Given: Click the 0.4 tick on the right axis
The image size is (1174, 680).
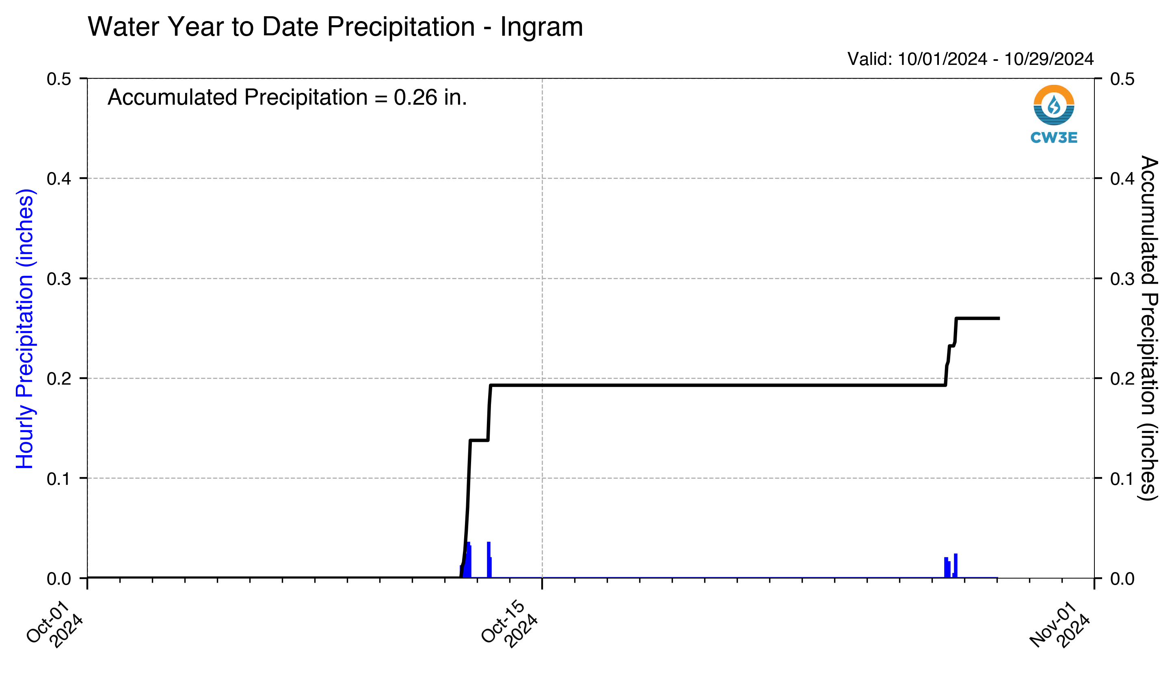Looking at the screenshot, I should click(1122, 178).
